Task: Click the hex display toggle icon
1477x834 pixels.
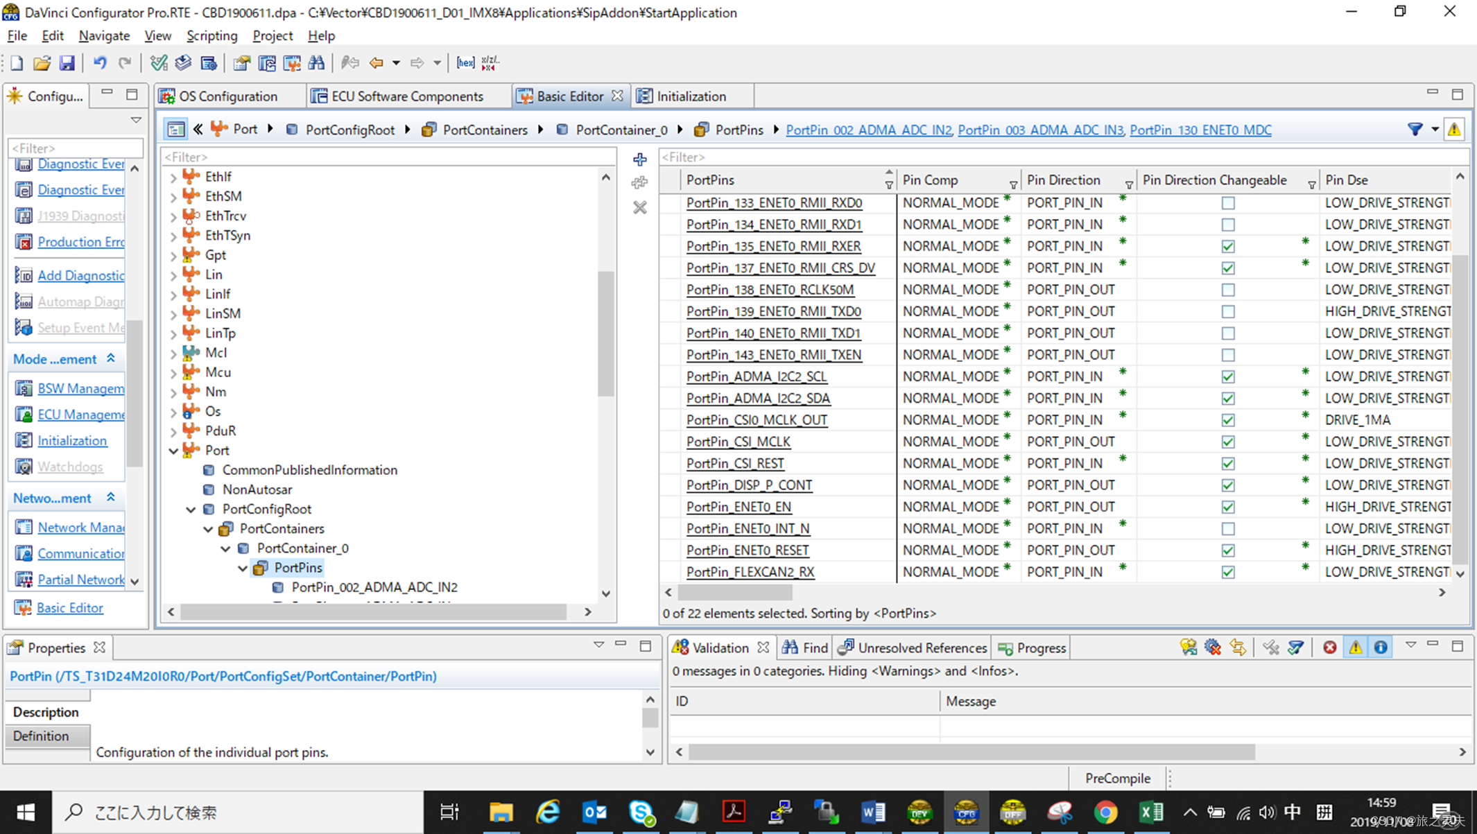Action: coord(465,63)
